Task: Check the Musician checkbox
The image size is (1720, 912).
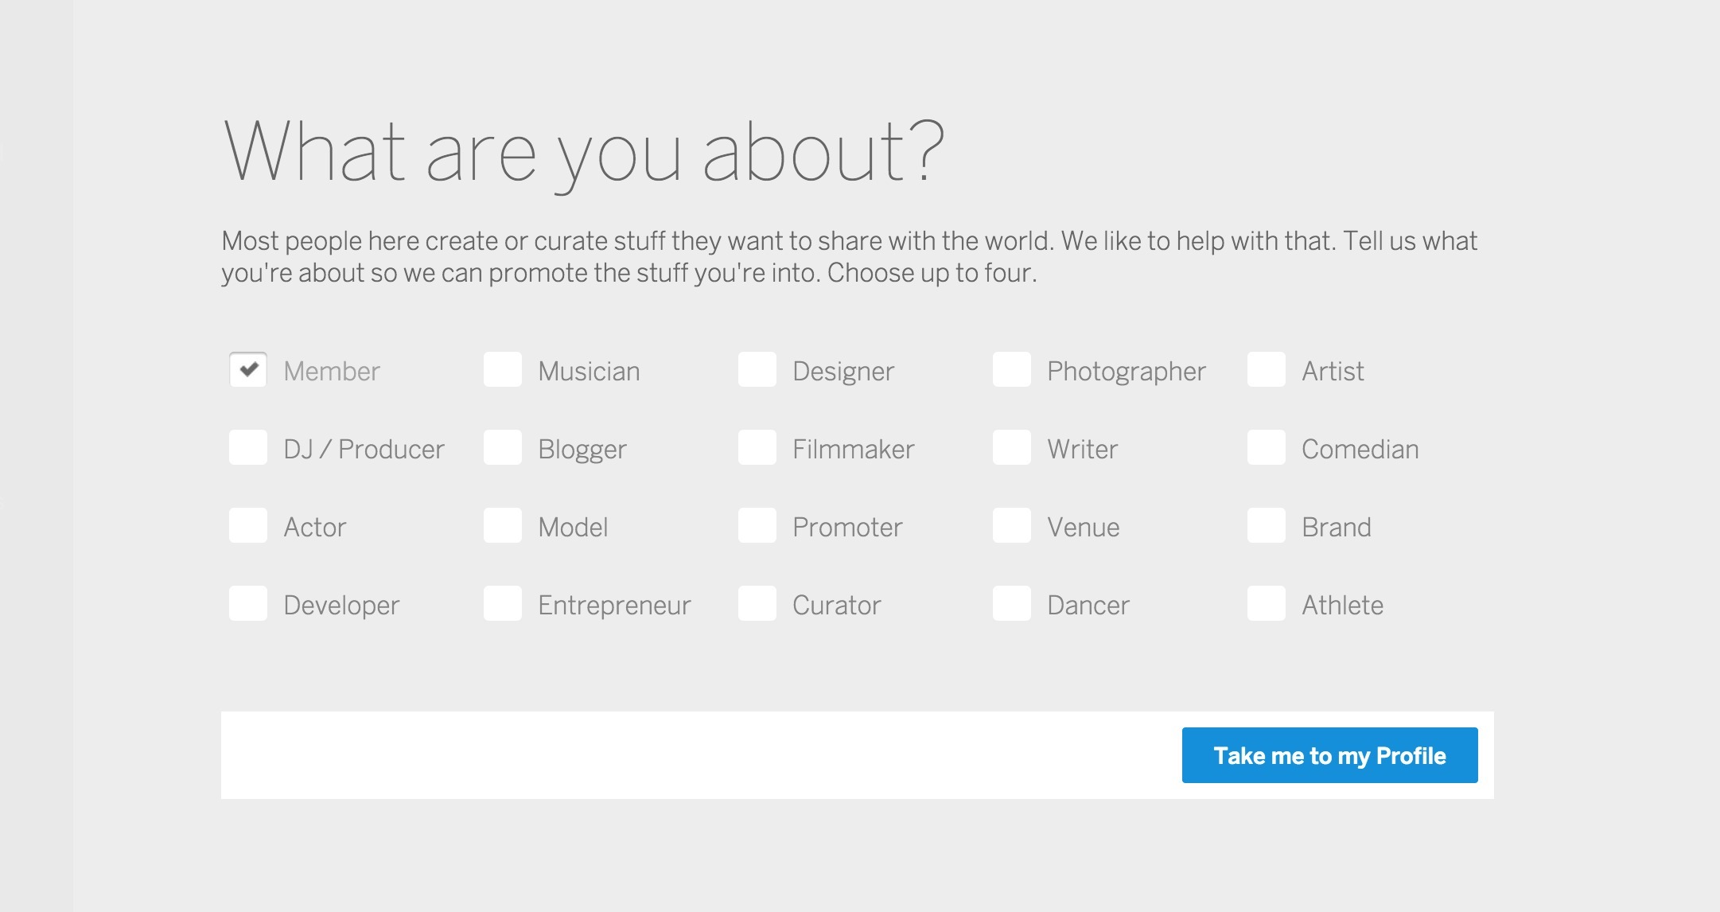Action: (x=503, y=370)
